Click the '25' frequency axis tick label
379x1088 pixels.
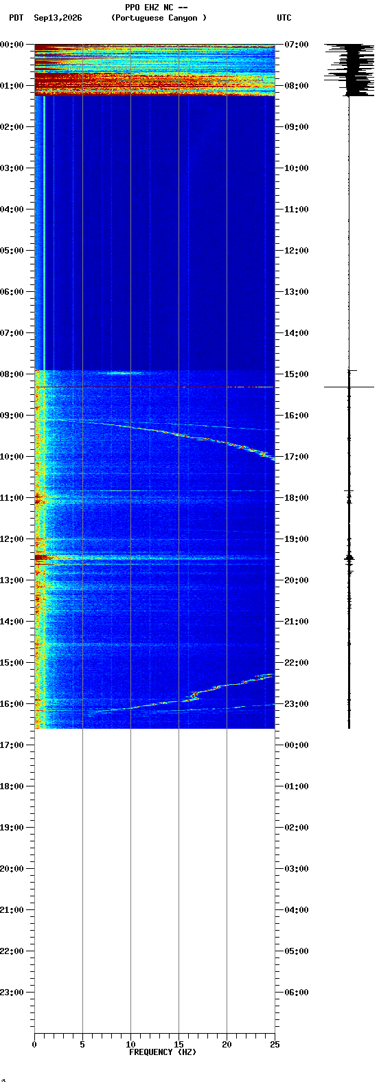pyautogui.click(x=275, y=1045)
